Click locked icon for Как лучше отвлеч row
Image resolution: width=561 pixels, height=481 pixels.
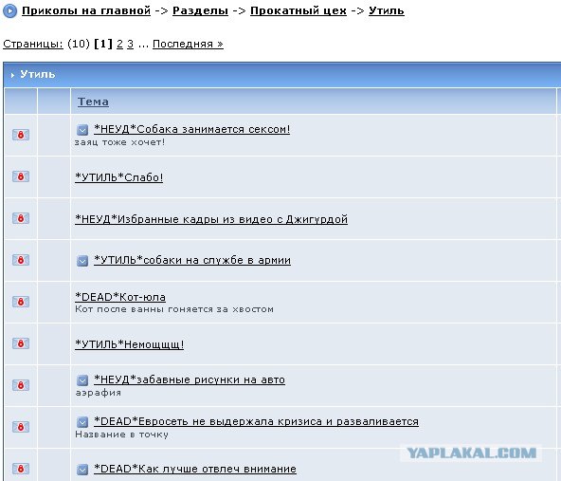(x=21, y=469)
